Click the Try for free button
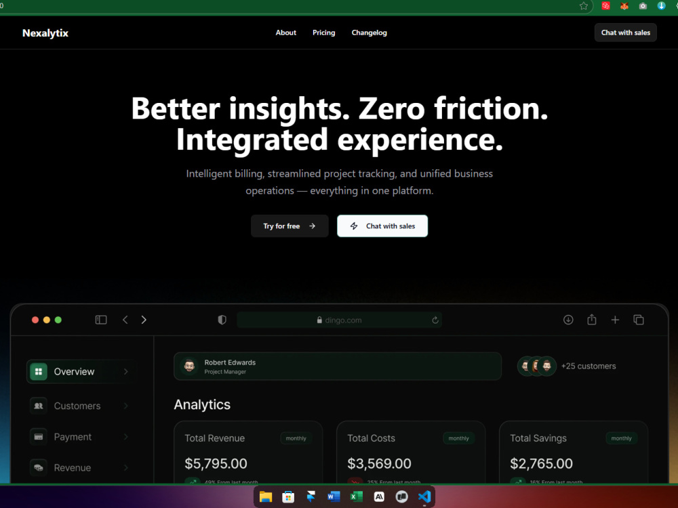 [x=290, y=226]
